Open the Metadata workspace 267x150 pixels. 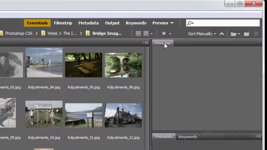(x=88, y=23)
